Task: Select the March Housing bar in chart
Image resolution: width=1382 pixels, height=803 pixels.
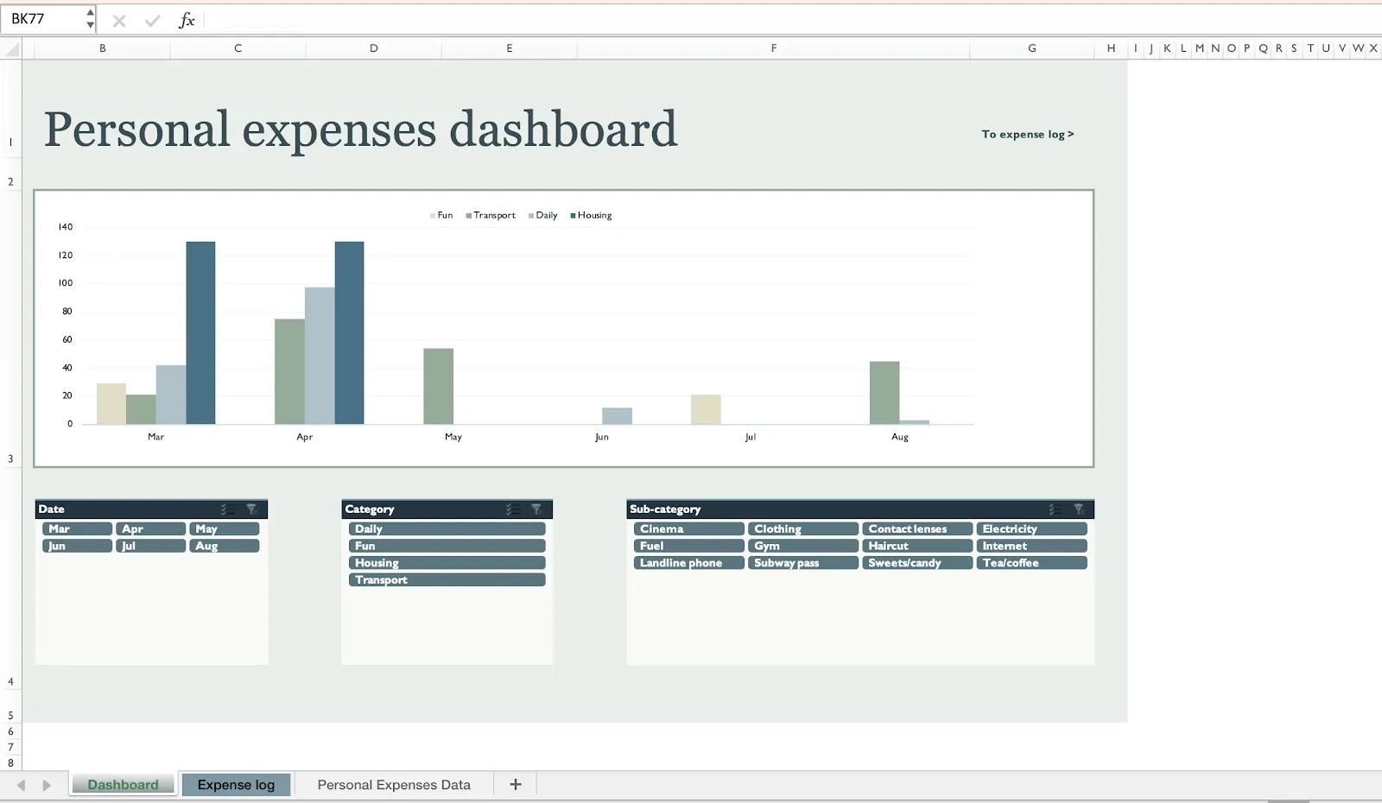Action: tap(200, 332)
